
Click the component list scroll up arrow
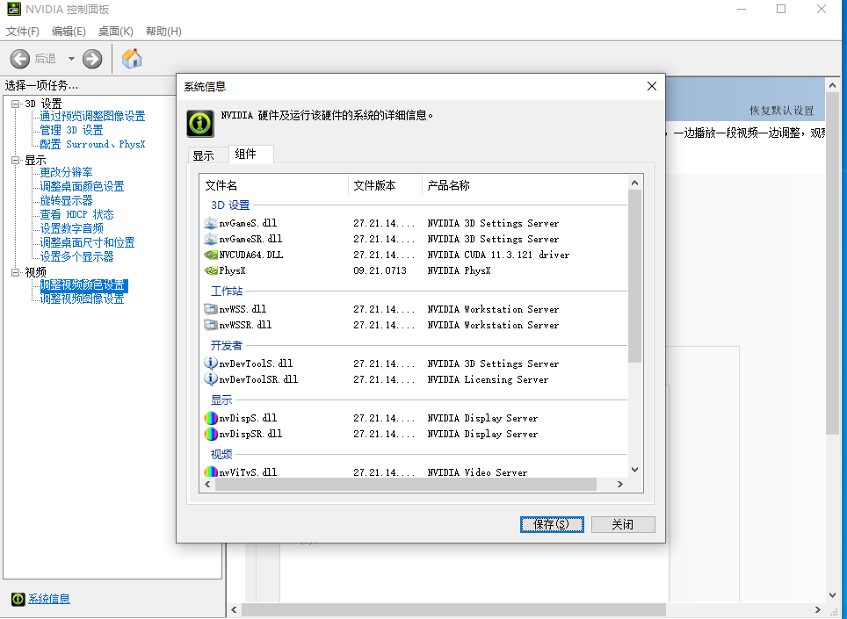tap(634, 183)
